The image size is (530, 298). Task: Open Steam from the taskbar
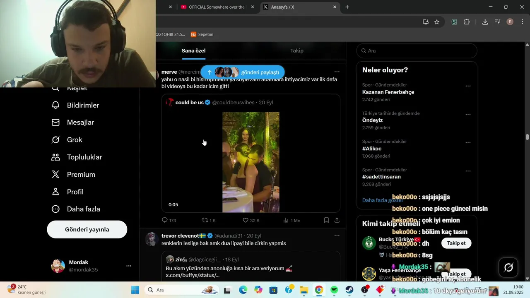349,290
